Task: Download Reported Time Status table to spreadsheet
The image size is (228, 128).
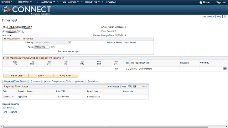Action: (x=135, y=86)
